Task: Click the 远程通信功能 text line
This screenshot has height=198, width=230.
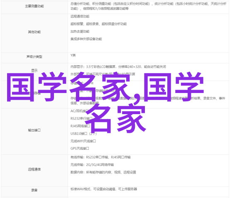Action: 80,17
